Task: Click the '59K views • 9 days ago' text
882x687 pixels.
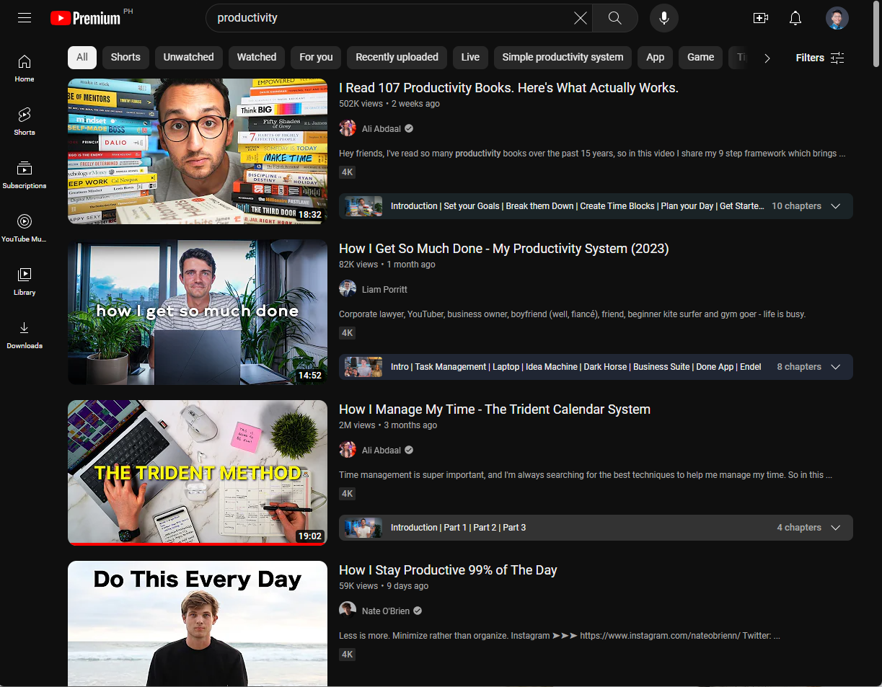Action: (x=384, y=586)
